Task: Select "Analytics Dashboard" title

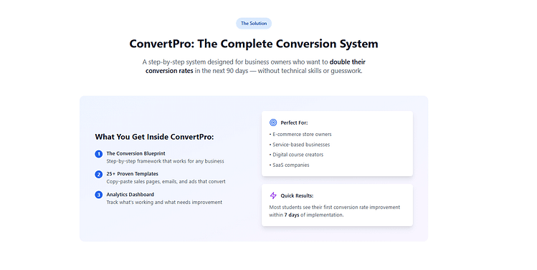Action: [130, 194]
